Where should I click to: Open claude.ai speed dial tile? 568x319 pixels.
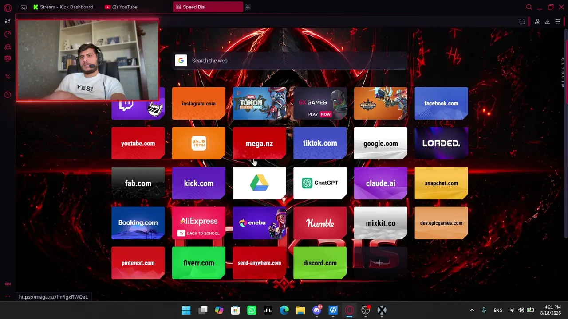coord(381,183)
